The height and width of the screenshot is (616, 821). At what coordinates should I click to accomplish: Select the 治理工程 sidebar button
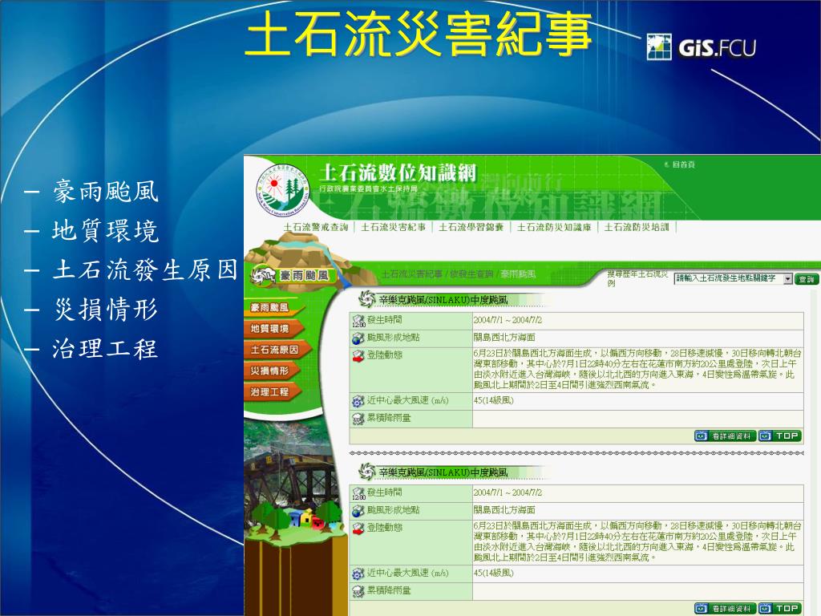click(273, 391)
